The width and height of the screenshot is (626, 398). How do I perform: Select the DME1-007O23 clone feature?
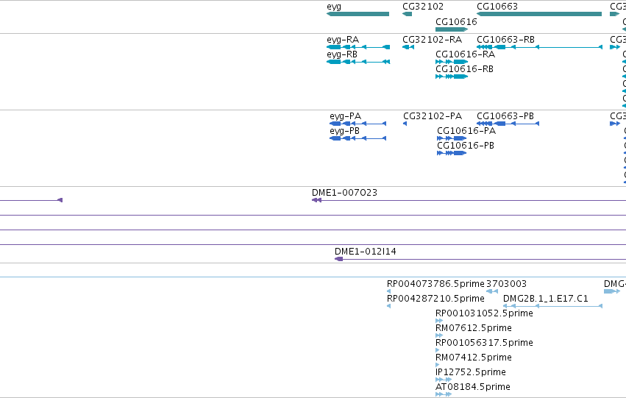tap(469, 200)
